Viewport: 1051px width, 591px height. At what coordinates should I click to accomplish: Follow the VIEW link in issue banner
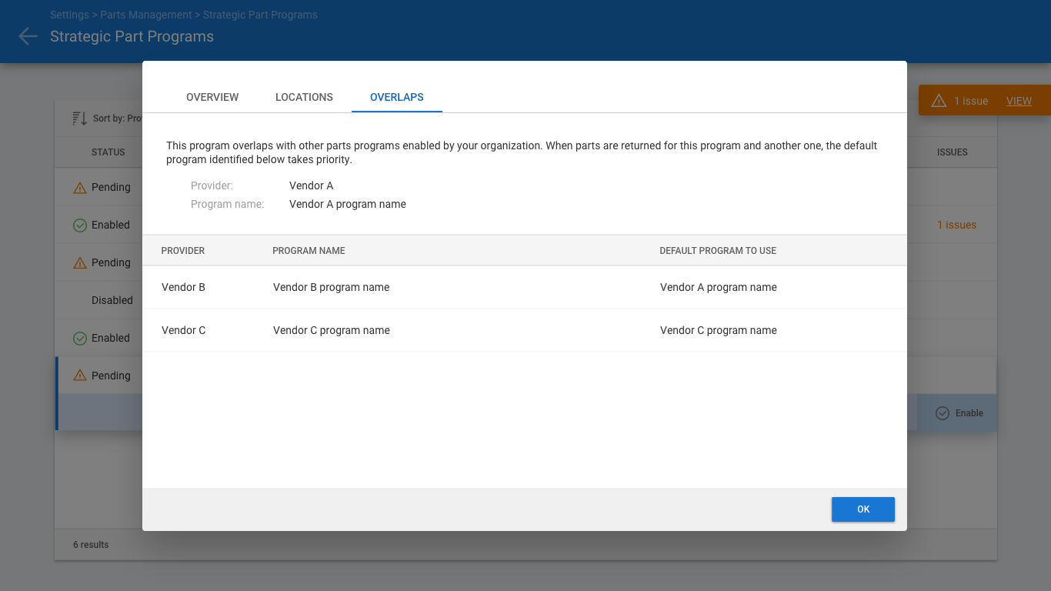(1019, 101)
